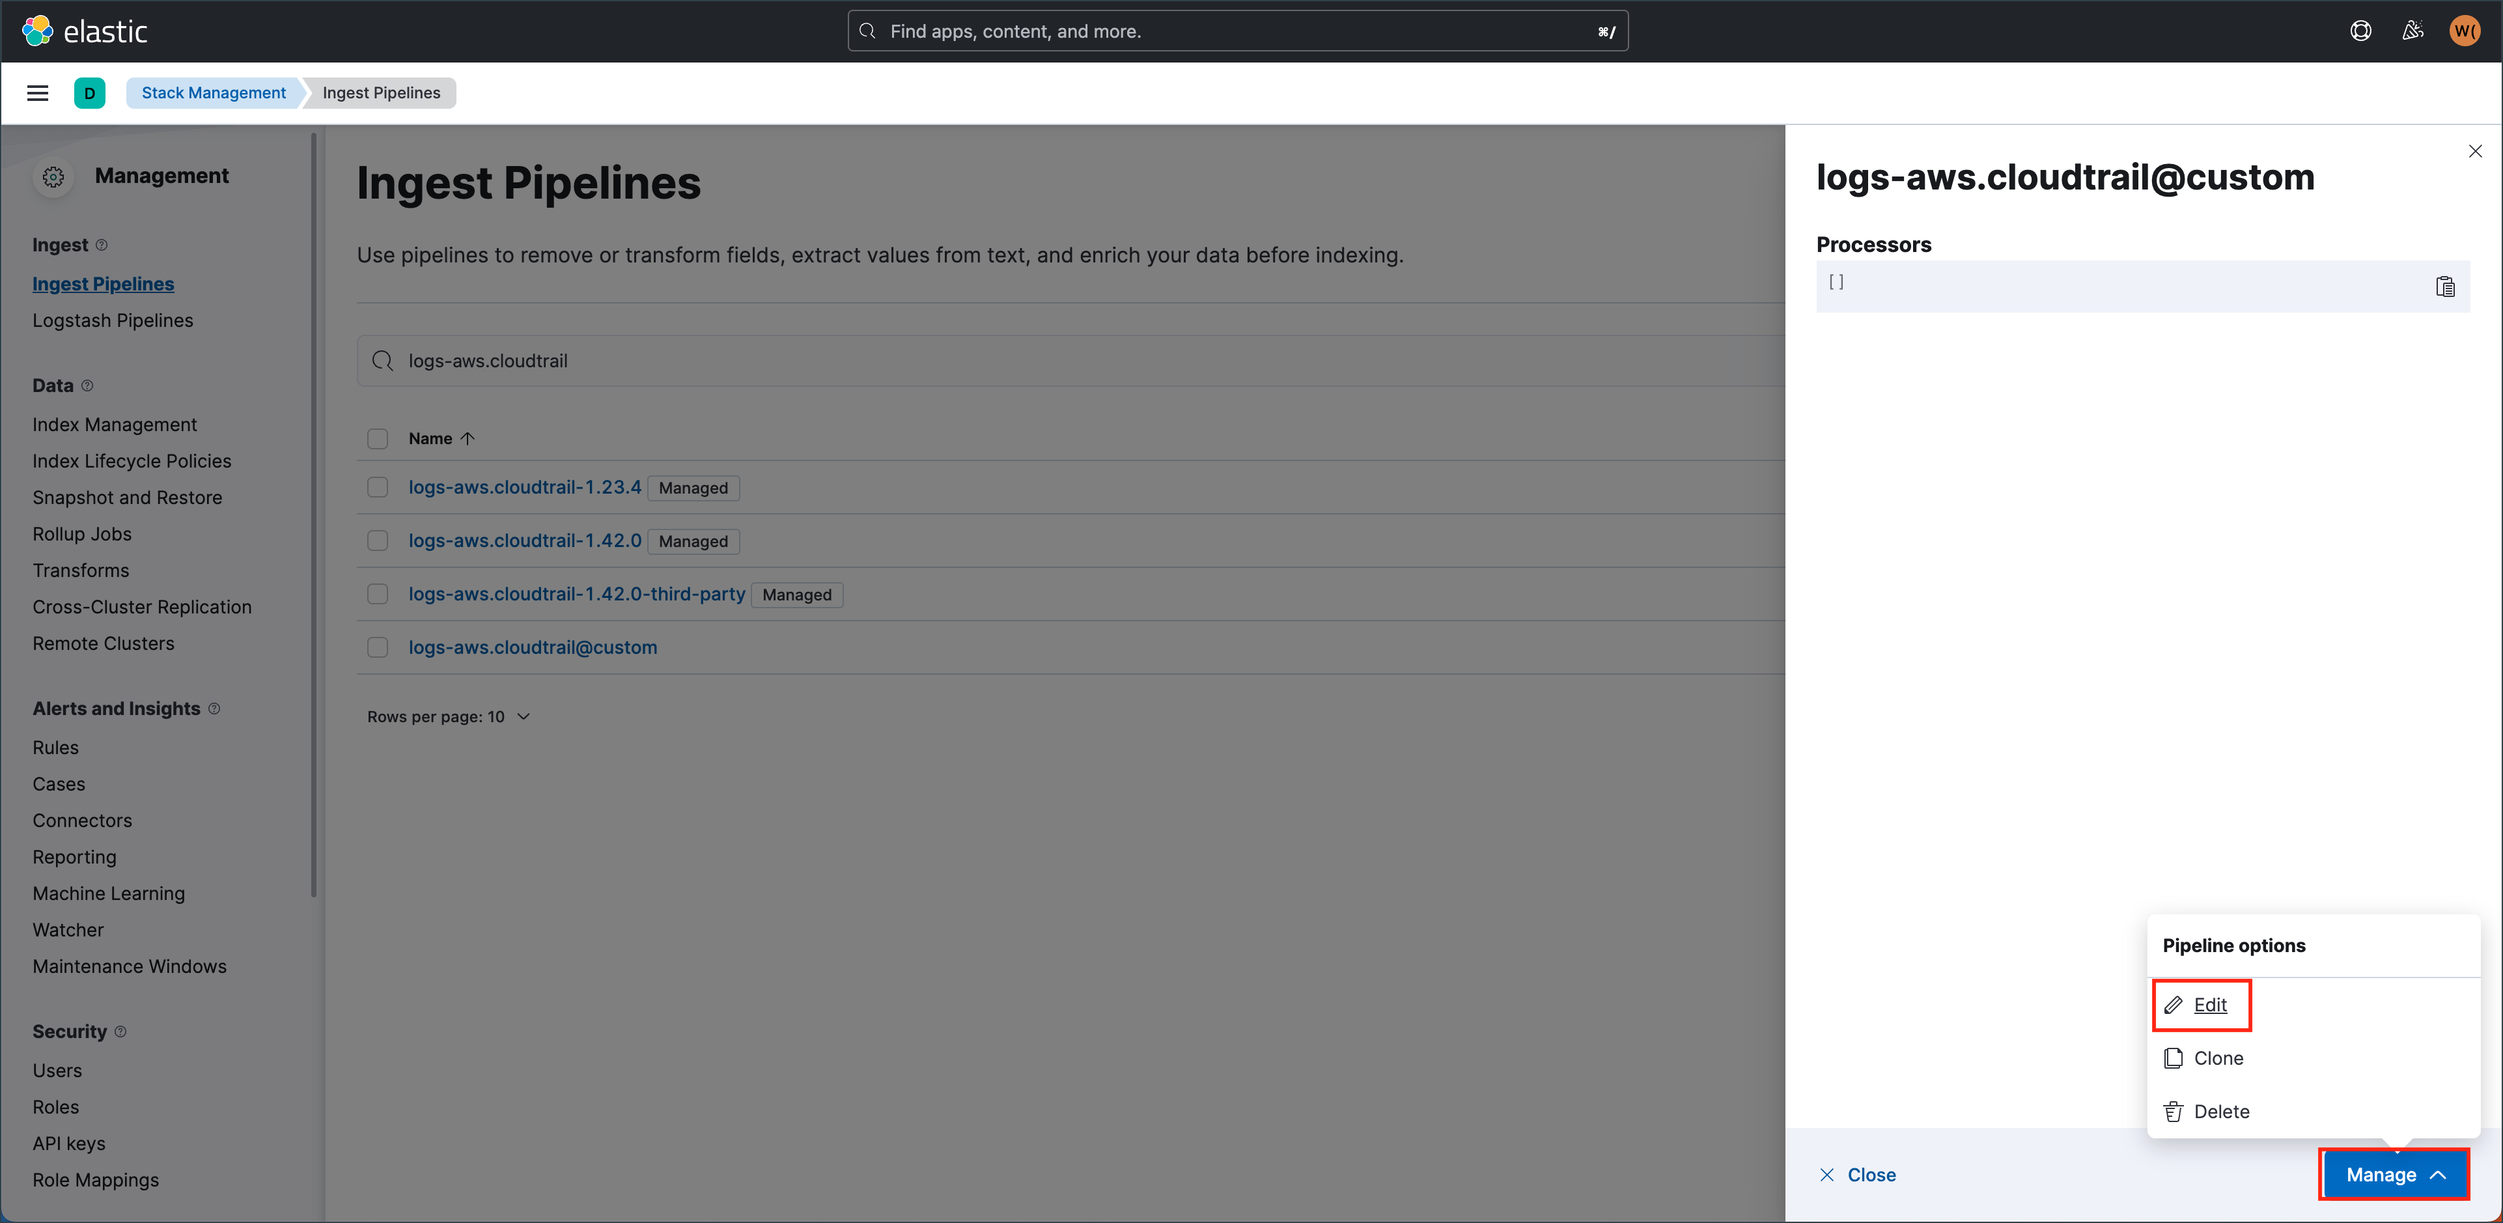This screenshot has width=2503, height=1223.
Task: Open the navigation hamburger menu
Action: (38, 92)
